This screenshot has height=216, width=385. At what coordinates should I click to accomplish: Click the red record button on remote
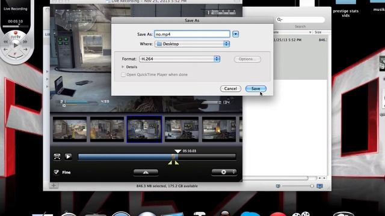[16, 33]
